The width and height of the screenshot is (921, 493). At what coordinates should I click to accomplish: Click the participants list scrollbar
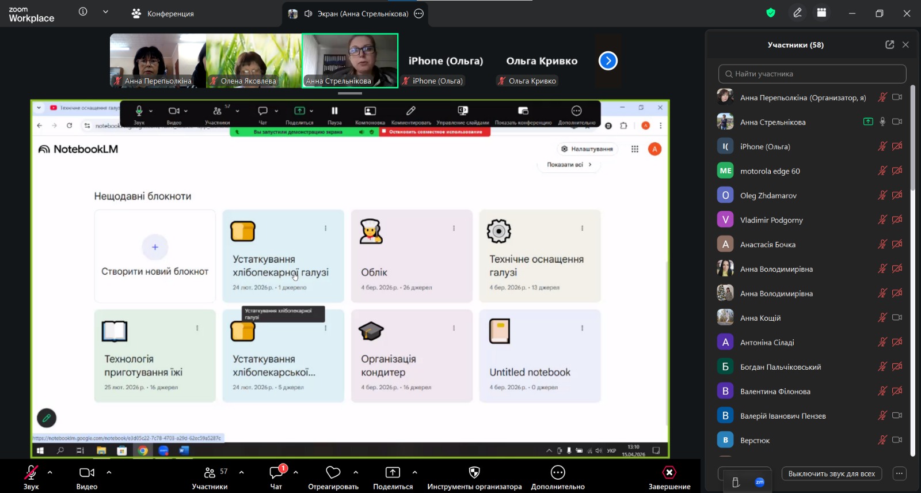(912, 138)
